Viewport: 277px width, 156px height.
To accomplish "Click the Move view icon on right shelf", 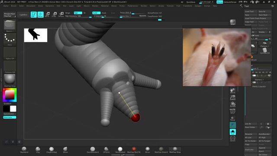I will [233, 91].
